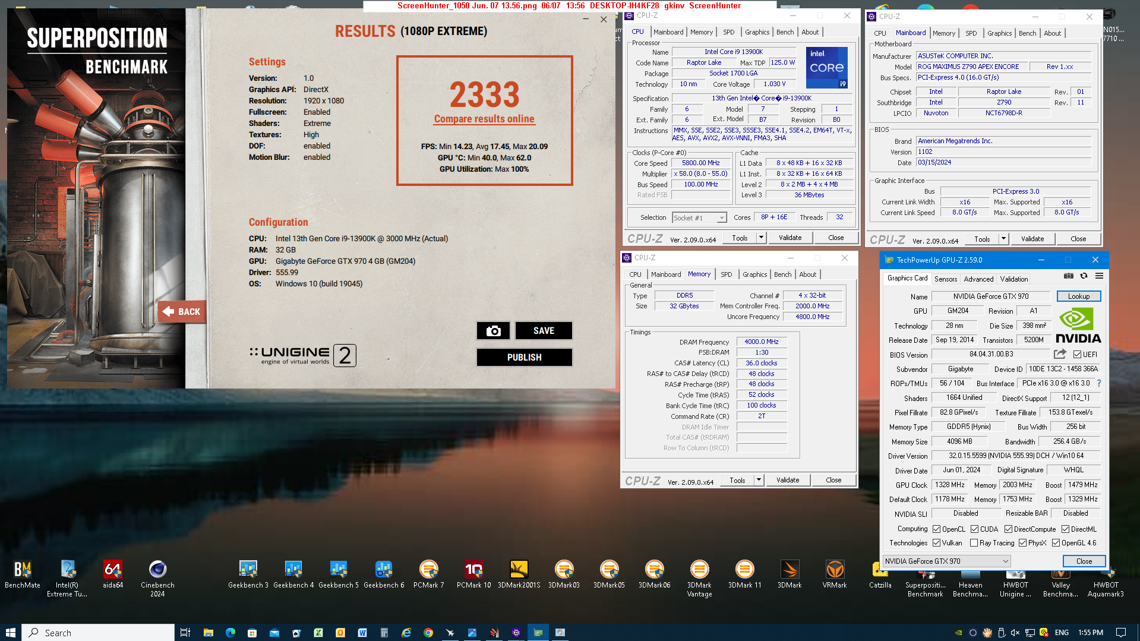1140x641 pixels.
Task: Click the taskbar Search box
Action: (99, 633)
